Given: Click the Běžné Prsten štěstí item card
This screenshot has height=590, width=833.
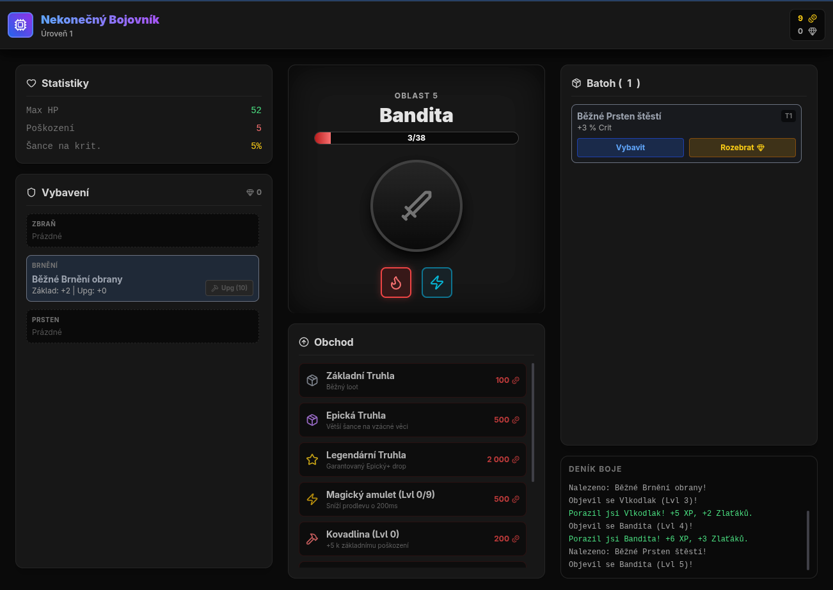Looking at the screenshot, I should pyautogui.click(x=686, y=134).
